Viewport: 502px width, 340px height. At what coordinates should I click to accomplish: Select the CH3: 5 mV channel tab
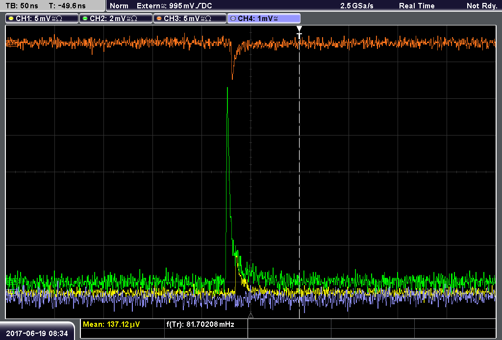pos(190,19)
